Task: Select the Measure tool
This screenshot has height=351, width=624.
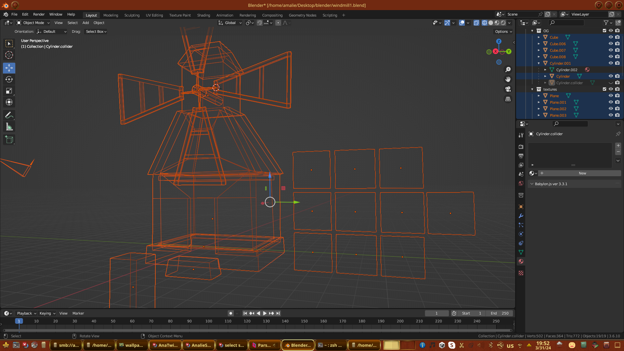Action: point(9,127)
